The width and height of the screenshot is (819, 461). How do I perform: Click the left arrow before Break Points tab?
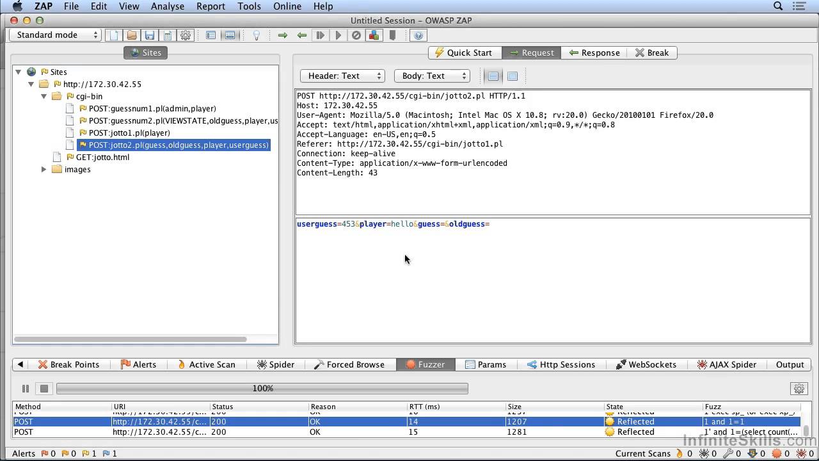point(20,364)
